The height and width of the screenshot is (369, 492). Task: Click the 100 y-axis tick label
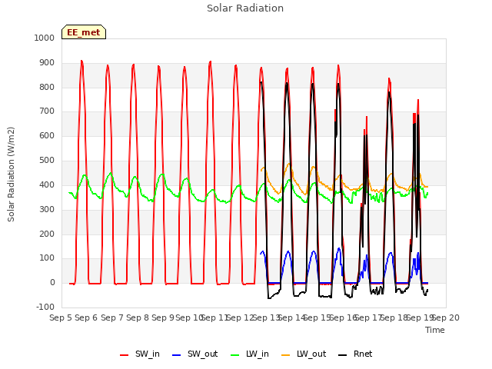click(x=47, y=258)
